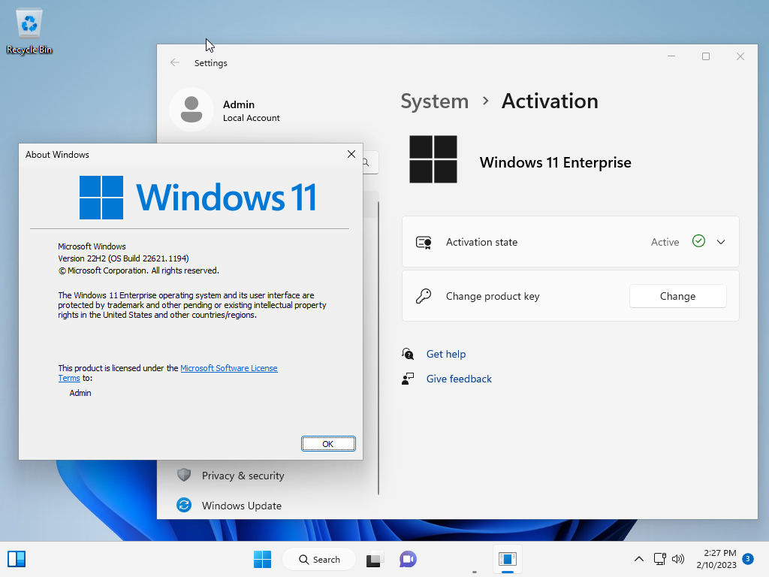Open the Widgets panel from taskbar

(x=17, y=559)
